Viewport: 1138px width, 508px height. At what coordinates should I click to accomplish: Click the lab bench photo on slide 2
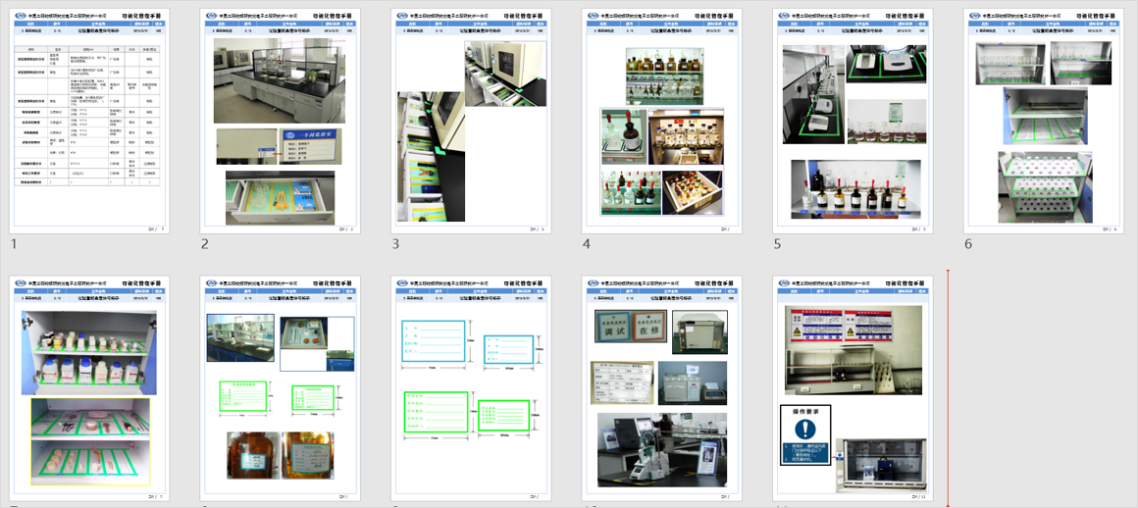pos(279,80)
